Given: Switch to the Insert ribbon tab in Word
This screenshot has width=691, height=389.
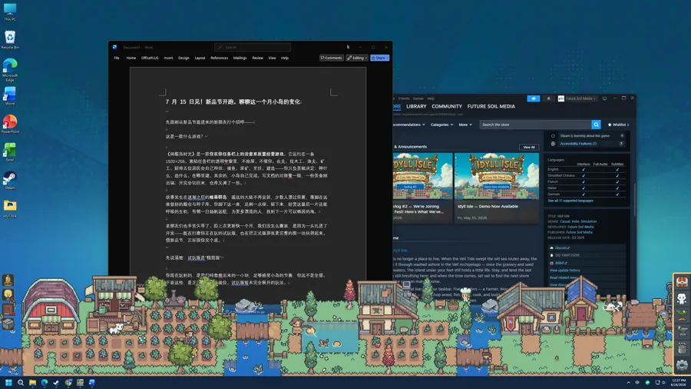Looking at the screenshot, I should [x=168, y=58].
